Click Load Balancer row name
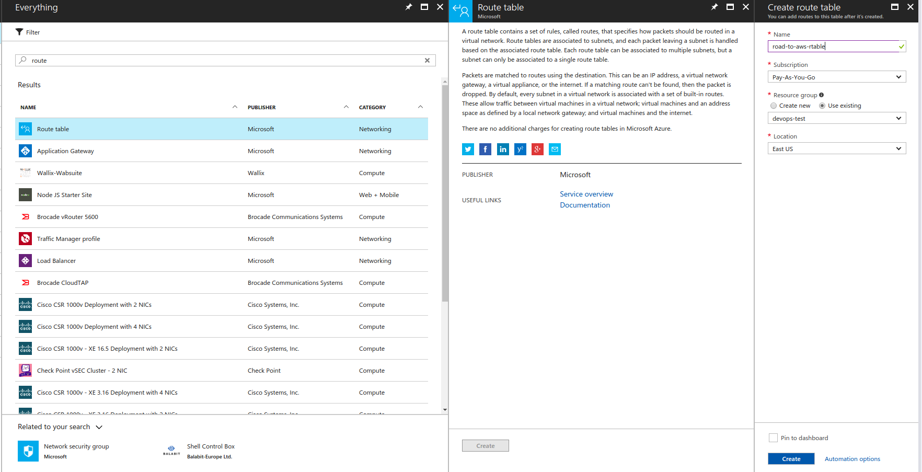922x472 pixels. (x=56, y=261)
